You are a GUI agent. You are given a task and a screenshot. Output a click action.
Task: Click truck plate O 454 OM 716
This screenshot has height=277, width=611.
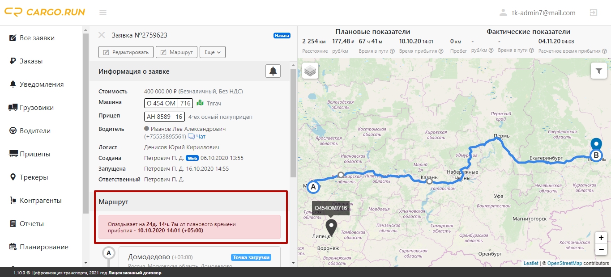(x=168, y=103)
